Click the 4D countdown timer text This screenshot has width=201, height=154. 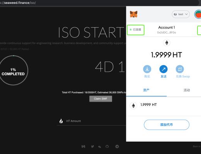coord(110,67)
